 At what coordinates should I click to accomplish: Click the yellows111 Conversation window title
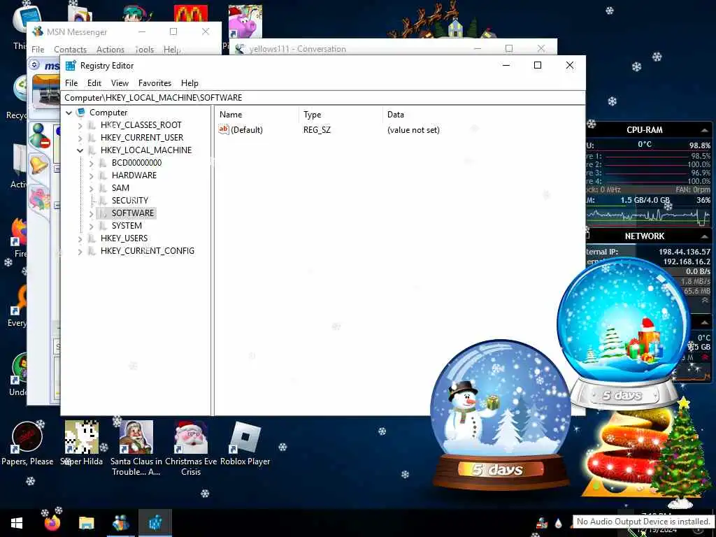point(297,49)
